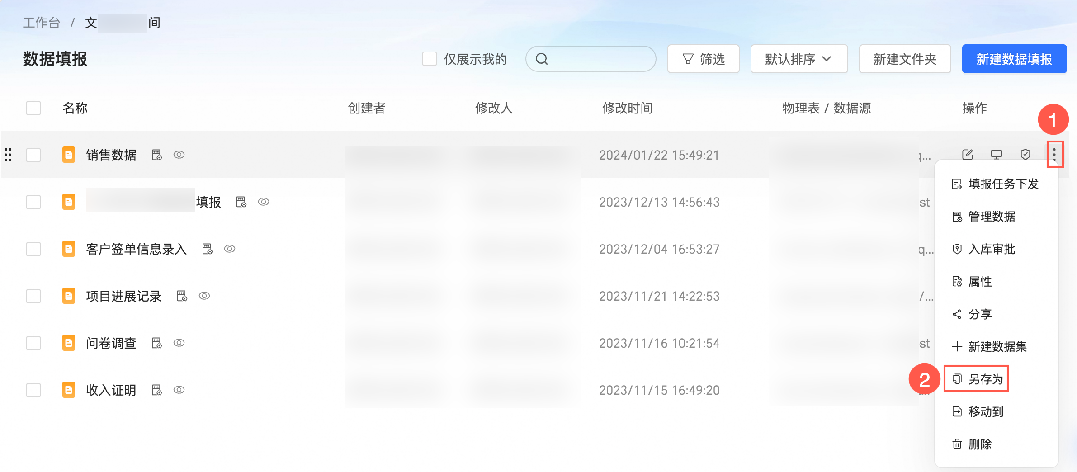Open more actions menu for 销售数据
Viewport: 1077px width, 472px height.
coord(1054,155)
